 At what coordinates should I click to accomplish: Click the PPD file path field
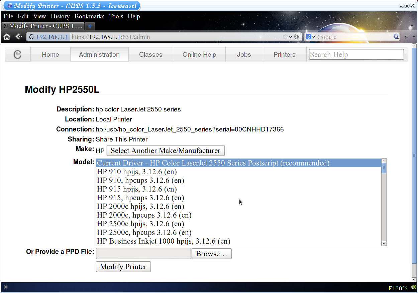[143, 254]
